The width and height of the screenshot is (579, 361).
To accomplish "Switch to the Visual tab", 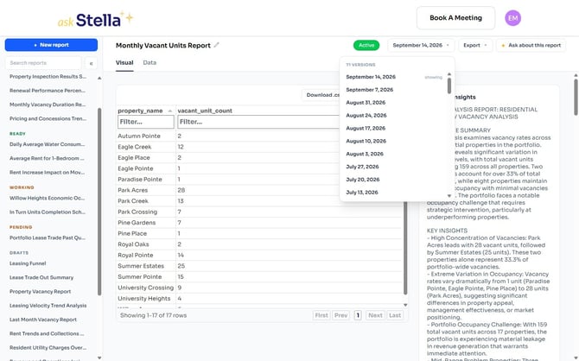I will (124, 63).
